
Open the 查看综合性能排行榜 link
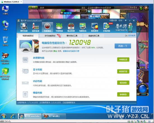tap(71, 51)
